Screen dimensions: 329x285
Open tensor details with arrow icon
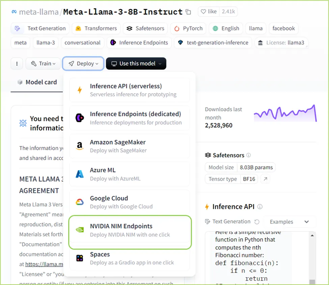265,179
